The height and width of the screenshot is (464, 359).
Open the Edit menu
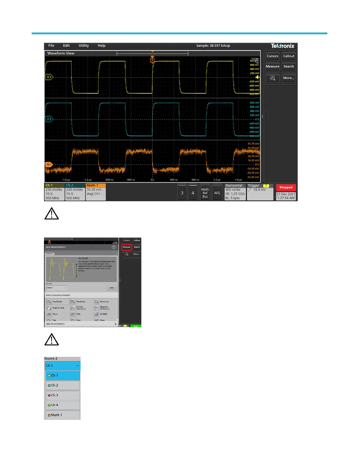66,46
